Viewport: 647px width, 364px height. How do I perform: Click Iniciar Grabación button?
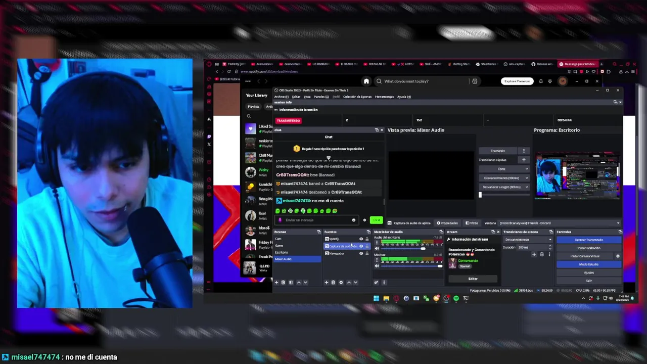tap(588, 248)
